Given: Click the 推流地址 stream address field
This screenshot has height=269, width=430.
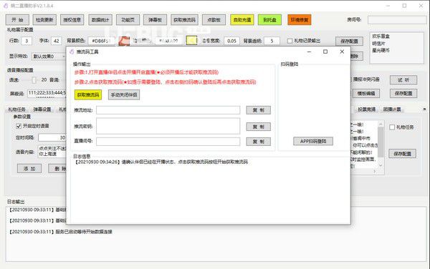Looking at the screenshot, I should tap(168, 110).
